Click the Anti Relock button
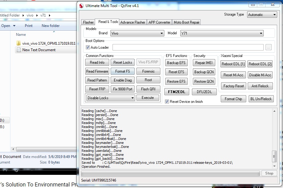This screenshot has height=188, width=283. pos(260,86)
